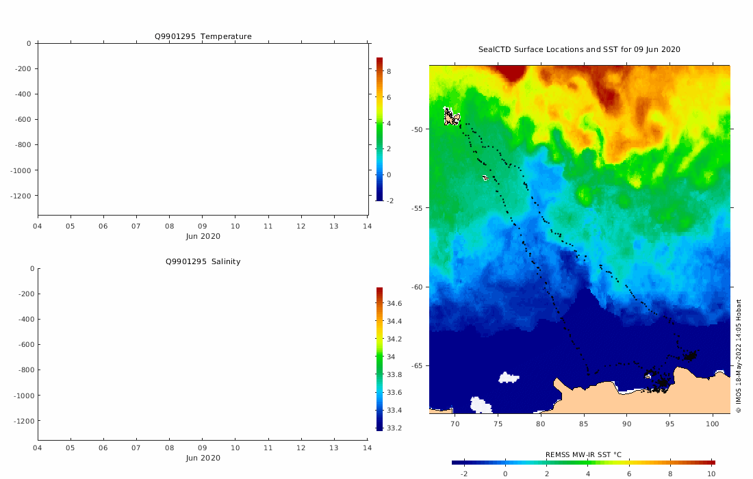
Task: Click the 'Jun 2020' label under salinity plot
Action: pos(203,458)
